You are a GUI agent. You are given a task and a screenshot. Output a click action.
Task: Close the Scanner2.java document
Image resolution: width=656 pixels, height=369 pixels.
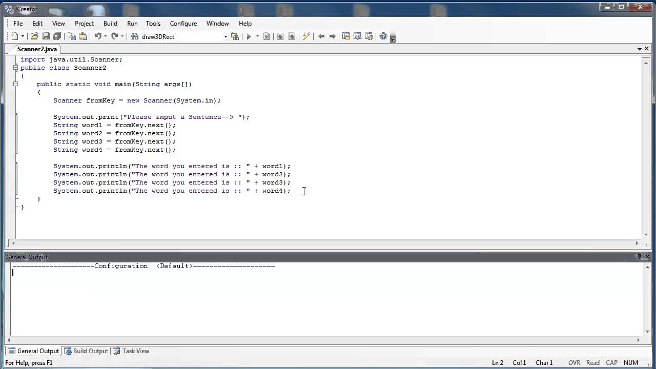(x=647, y=49)
